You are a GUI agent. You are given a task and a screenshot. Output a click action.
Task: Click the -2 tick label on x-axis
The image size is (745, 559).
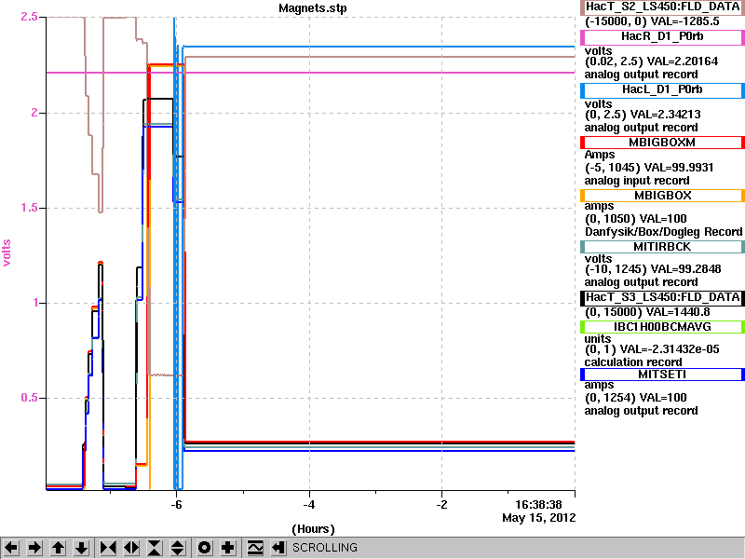[441, 505]
